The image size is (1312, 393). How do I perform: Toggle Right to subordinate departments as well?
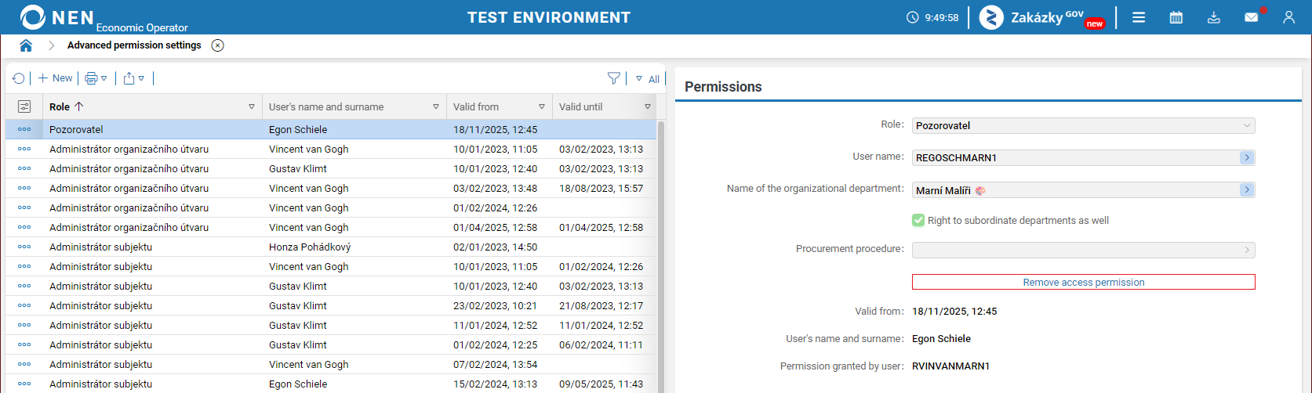(918, 221)
